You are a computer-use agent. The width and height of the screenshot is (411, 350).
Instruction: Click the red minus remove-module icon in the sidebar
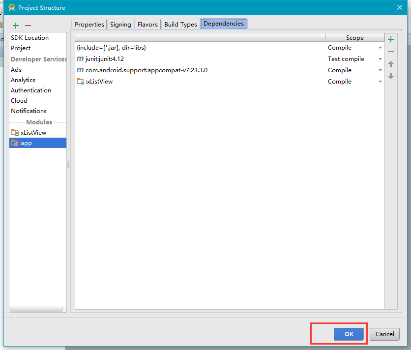(28, 26)
